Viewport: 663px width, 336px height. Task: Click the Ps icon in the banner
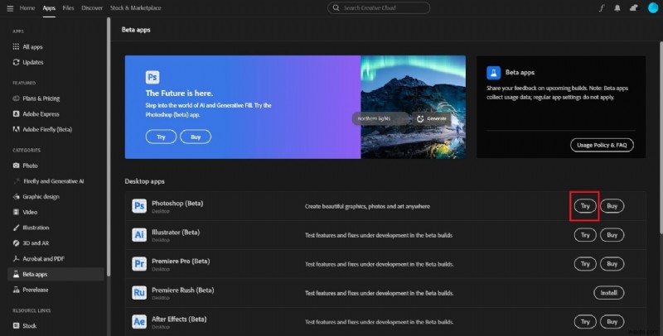(x=152, y=77)
